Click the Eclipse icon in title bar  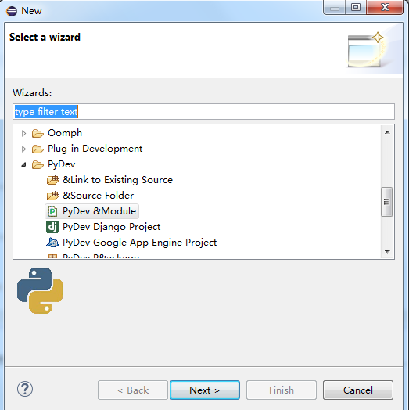(x=12, y=11)
